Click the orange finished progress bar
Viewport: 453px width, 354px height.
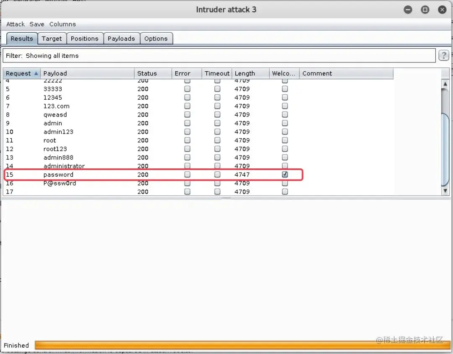click(x=243, y=345)
